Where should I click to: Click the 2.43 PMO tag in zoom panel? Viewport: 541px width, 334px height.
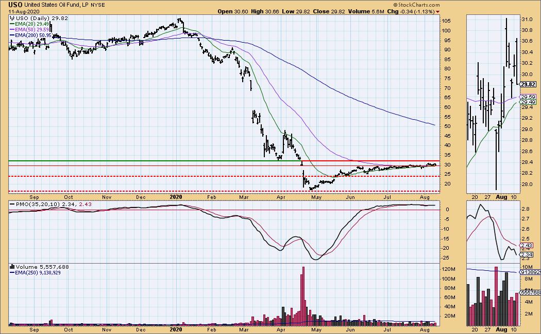pyautogui.click(x=527, y=246)
